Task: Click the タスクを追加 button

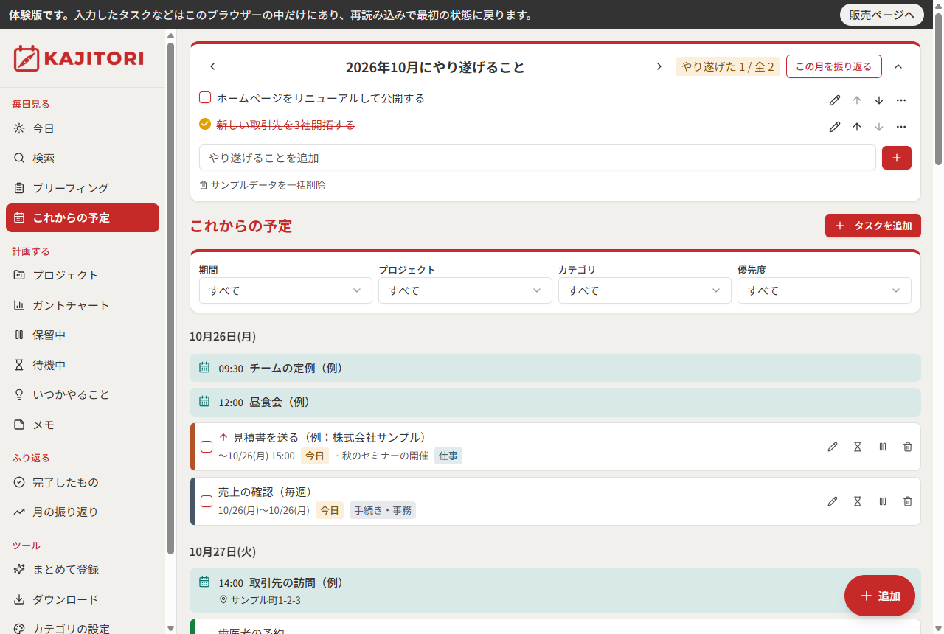Action: (873, 226)
